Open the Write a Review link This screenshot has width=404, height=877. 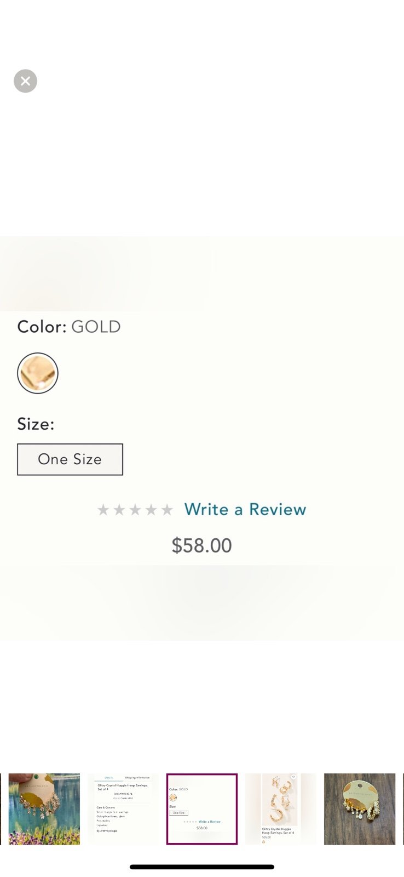[x=245, y=509]
